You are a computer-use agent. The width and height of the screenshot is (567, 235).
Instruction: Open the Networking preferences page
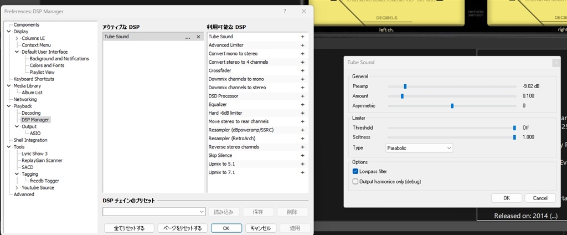click(25, 99)
